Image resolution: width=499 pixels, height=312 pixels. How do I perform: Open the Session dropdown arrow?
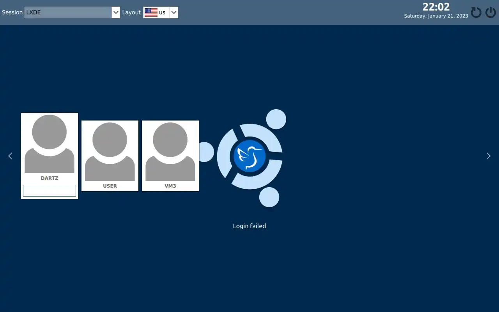point(116,12)
